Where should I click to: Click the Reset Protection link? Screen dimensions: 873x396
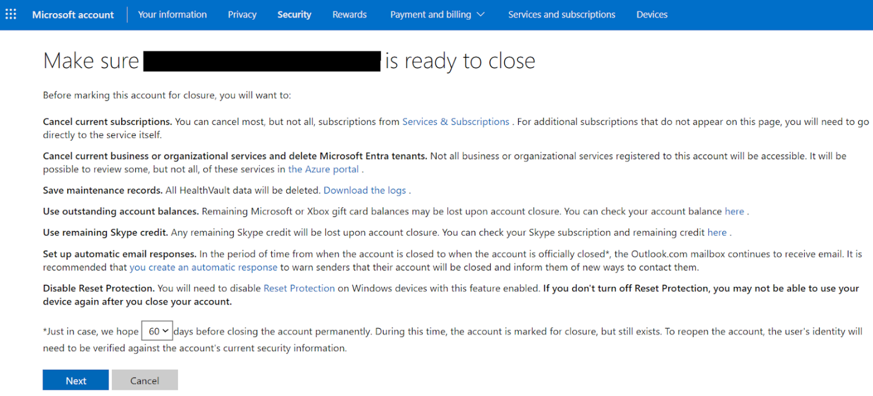[299, 288]
